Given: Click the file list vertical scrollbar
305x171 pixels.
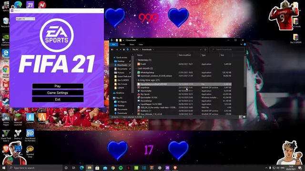Looking at the screenshot, I should (x=244, y=72).
